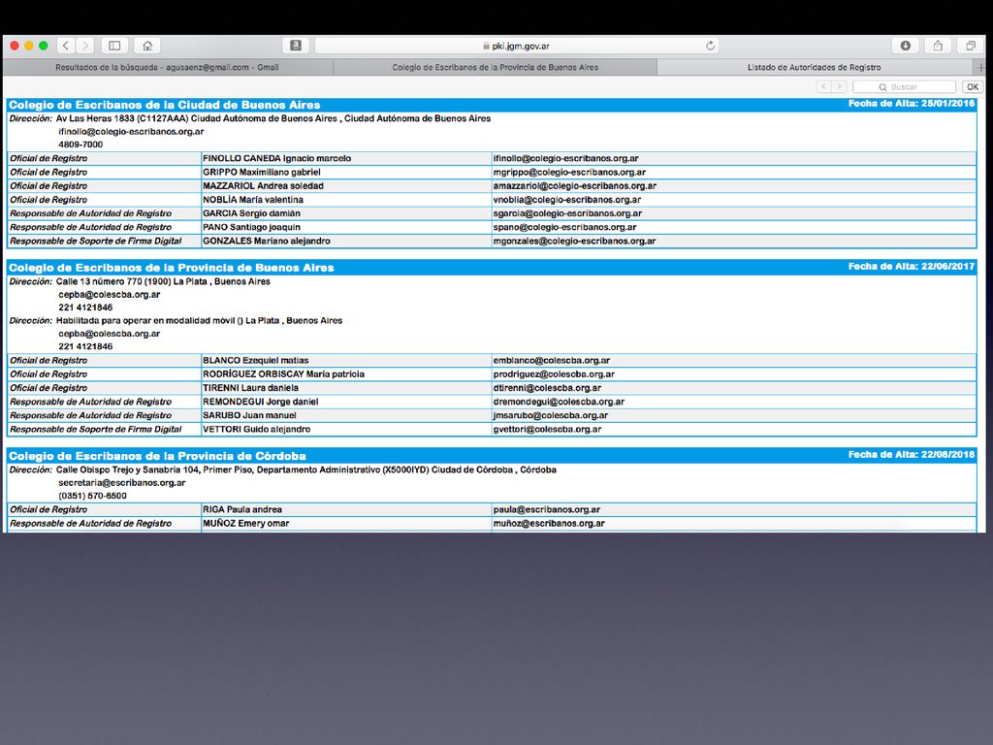The image size is (993, 745).
Task: Add a new tab with plus icon
Action: tap(980, 67)
